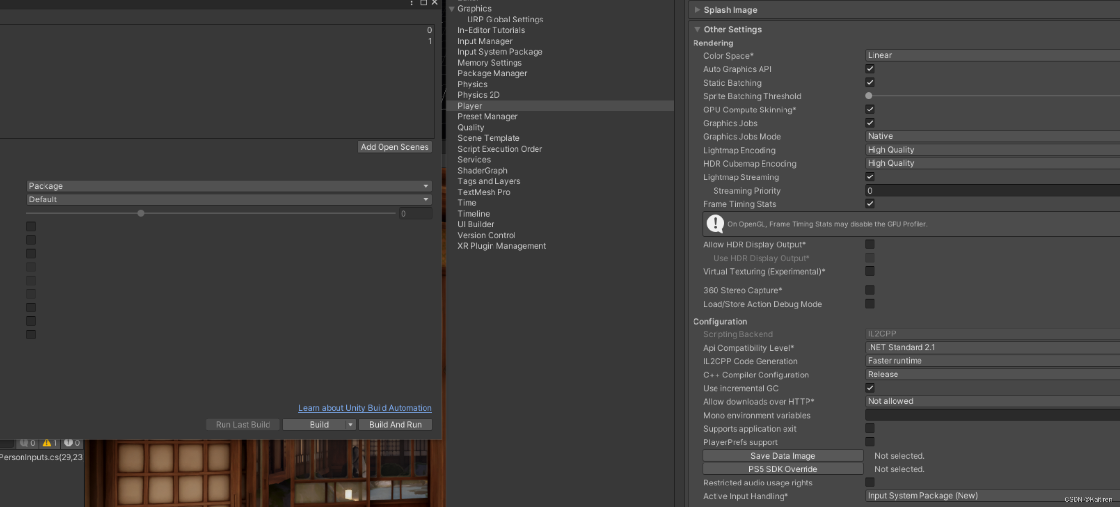This screenshot has height=507, width=1120.
Task: Uncheck Graphics Jobs
Action: pos(870,123)
